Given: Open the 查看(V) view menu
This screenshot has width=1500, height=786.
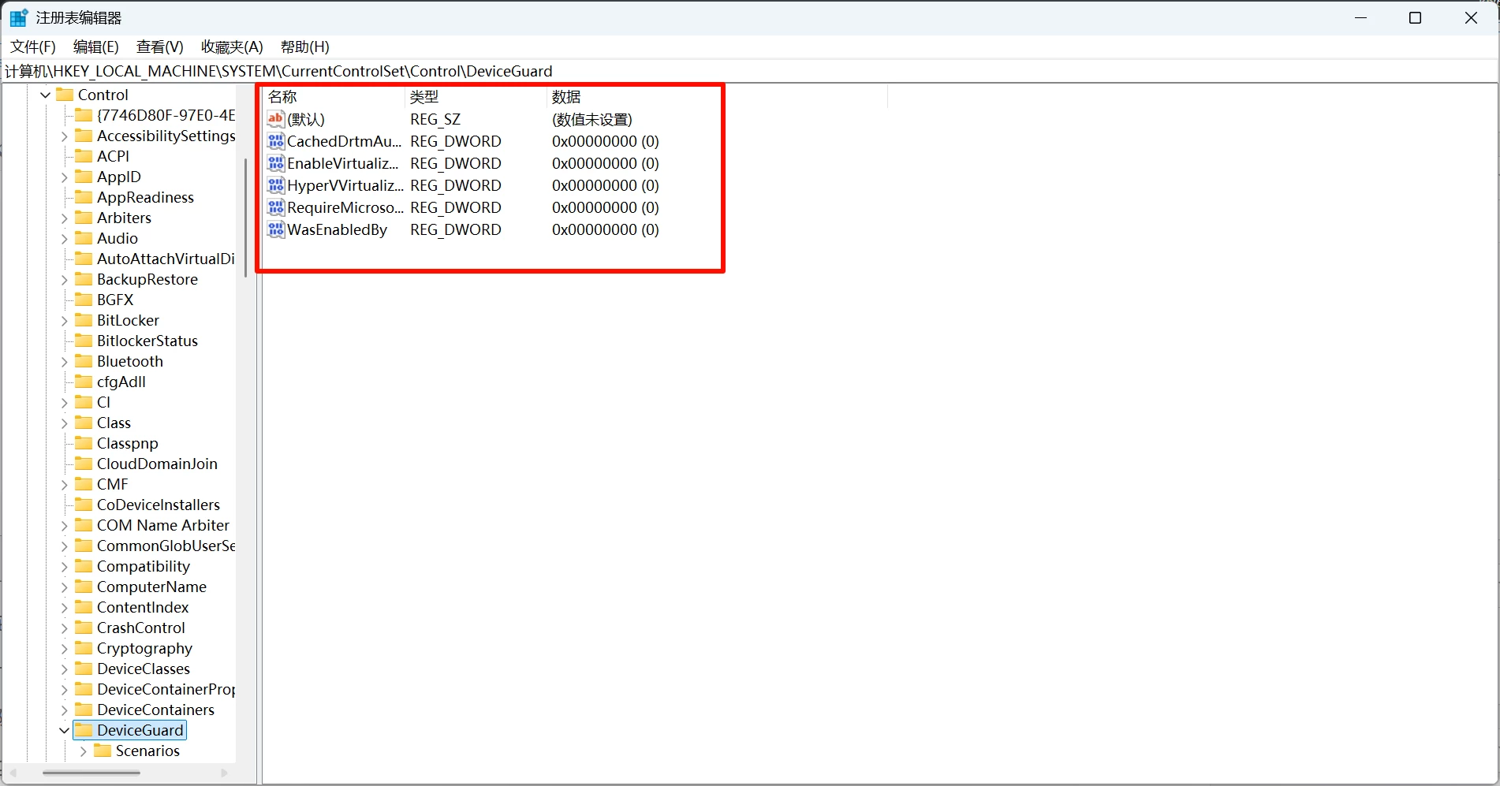Looking at the screenshot, I should coord(159,47).
